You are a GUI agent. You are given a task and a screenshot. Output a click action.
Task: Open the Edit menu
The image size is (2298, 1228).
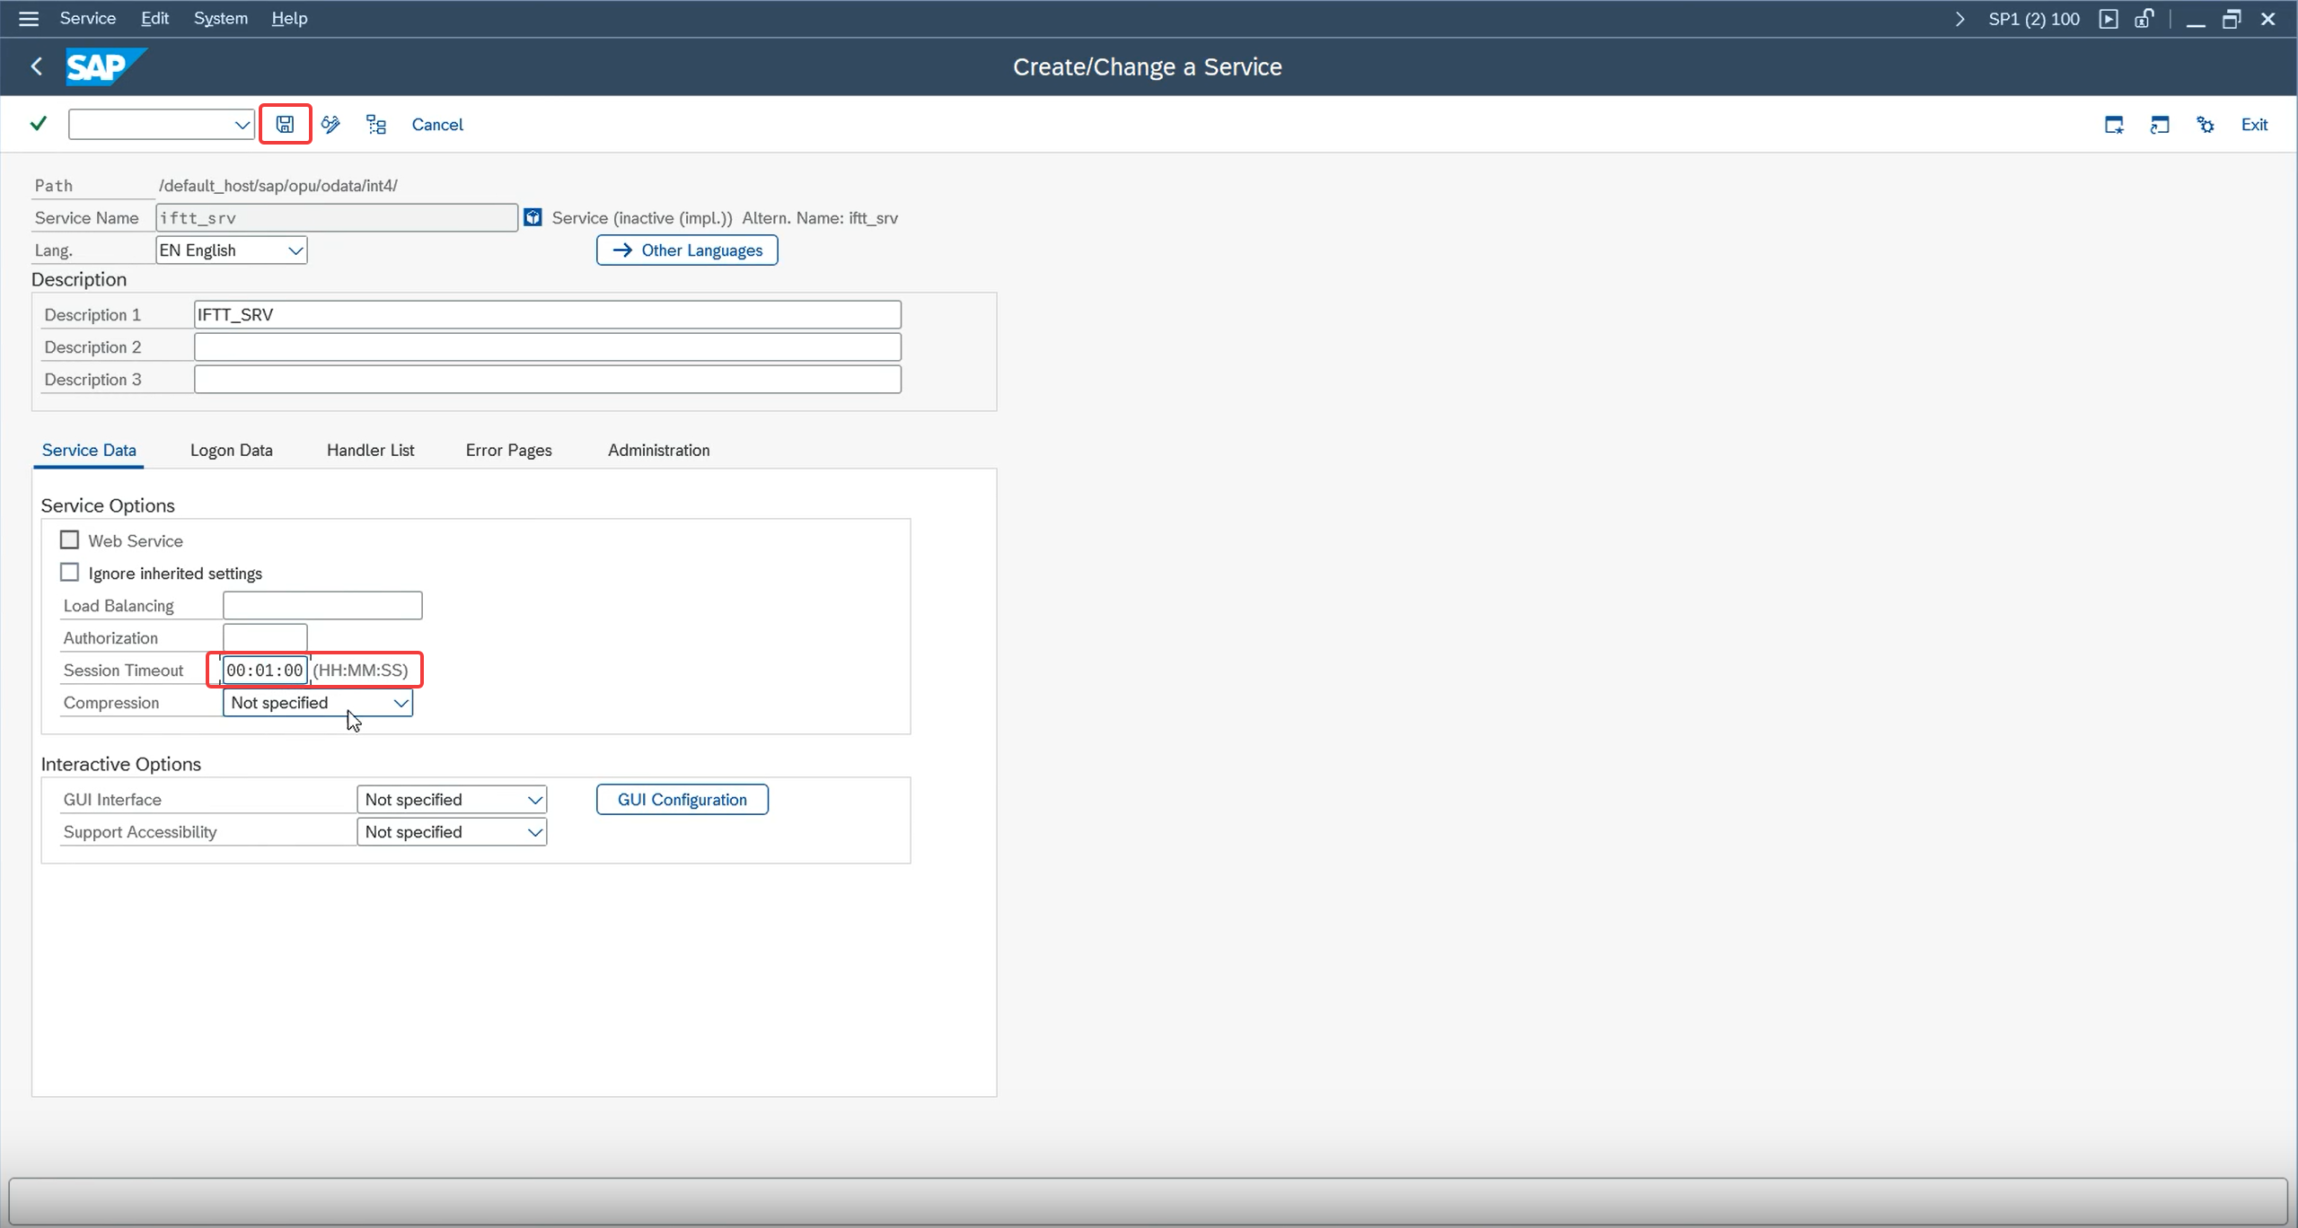point(154,18)
